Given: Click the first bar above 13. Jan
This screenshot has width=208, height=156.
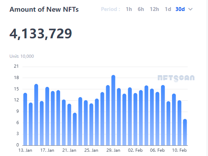Looking at the screenshot, I should pyautogui.click(x=25, y=119).
